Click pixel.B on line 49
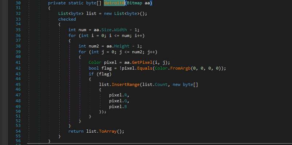 coord(118,107)
